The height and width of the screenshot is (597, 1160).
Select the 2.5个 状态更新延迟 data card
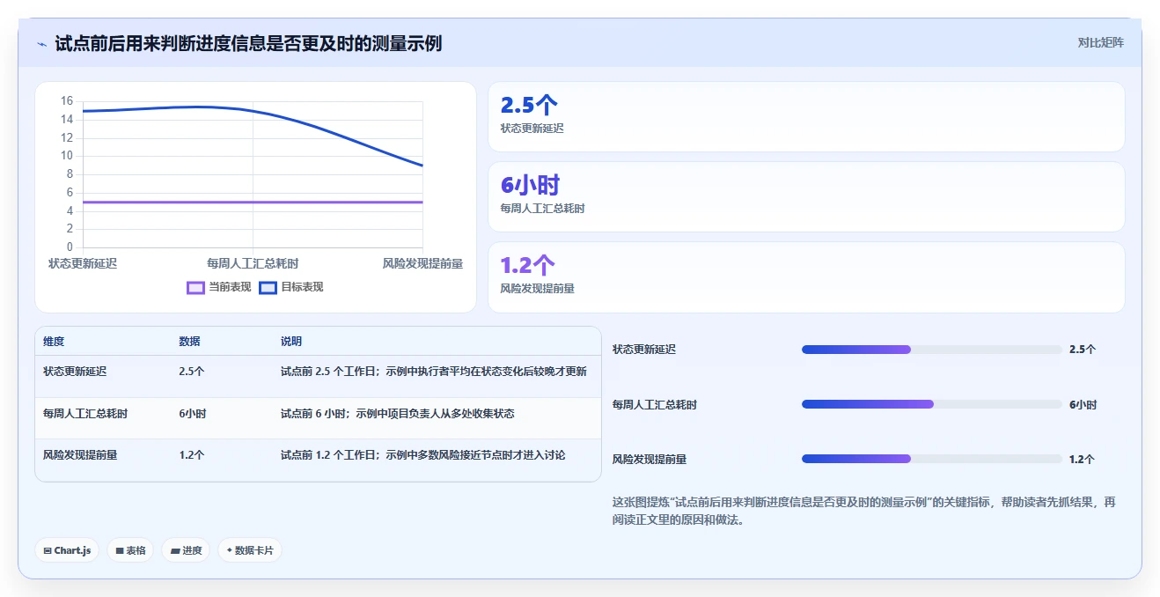[806, 116]
